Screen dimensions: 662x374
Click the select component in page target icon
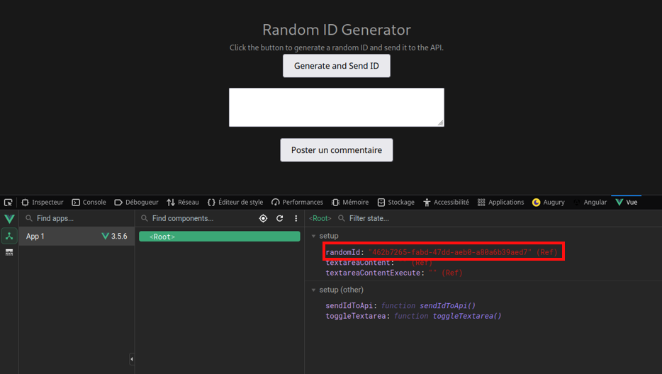pyautogui.click(x=263, y=218)
